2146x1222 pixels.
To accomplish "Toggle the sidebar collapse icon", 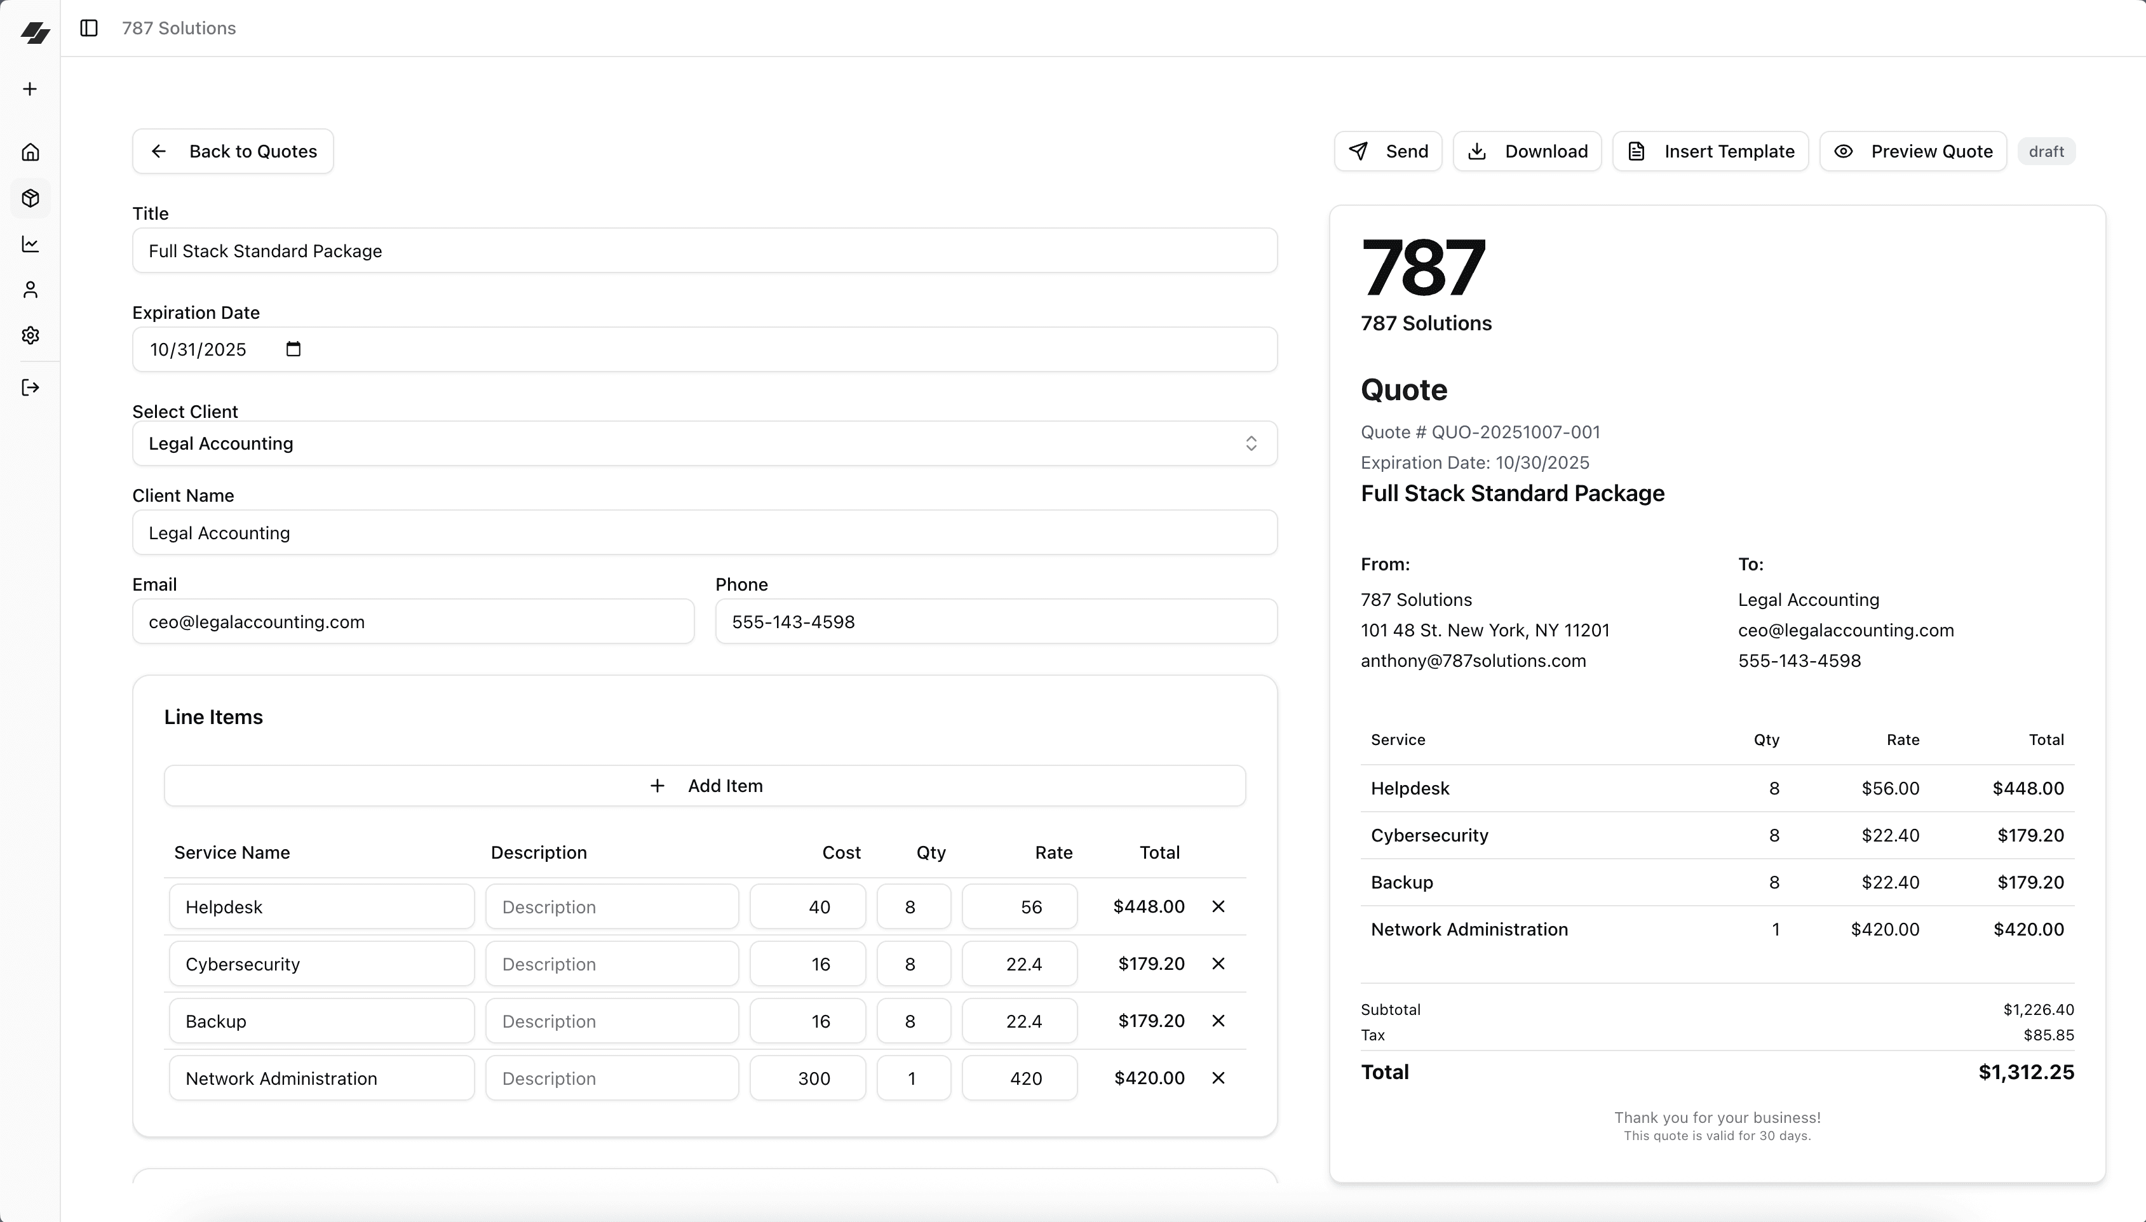I will tap(88, 28).
